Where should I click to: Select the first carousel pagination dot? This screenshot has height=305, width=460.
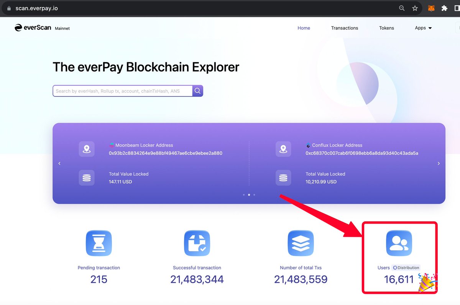pyautogui.click(x=244, y=195)
